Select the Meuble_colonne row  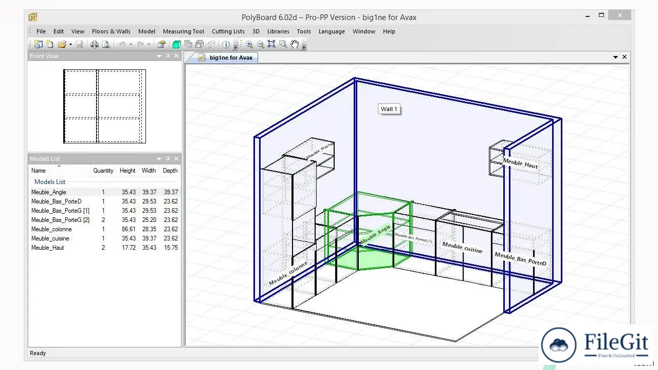tap(104, 229)
